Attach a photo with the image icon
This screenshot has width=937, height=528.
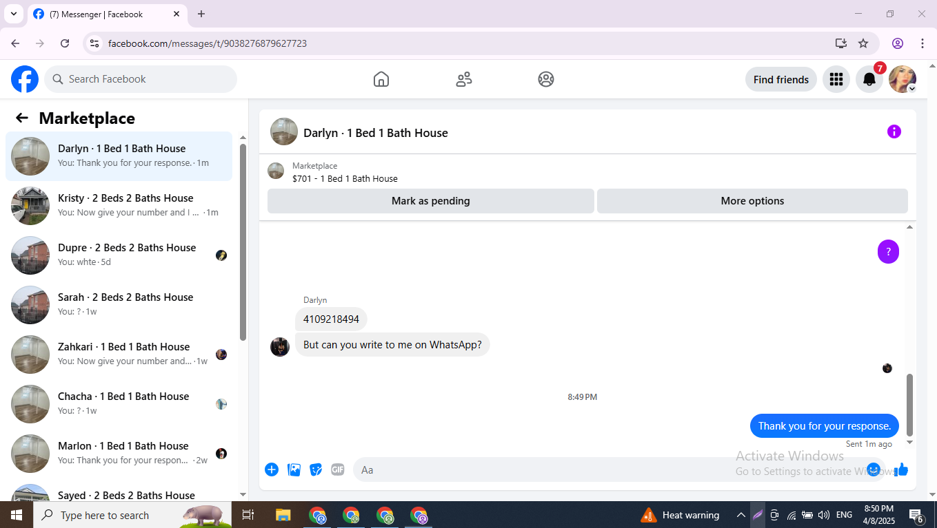pyautogui.click(x=294, y=469)
